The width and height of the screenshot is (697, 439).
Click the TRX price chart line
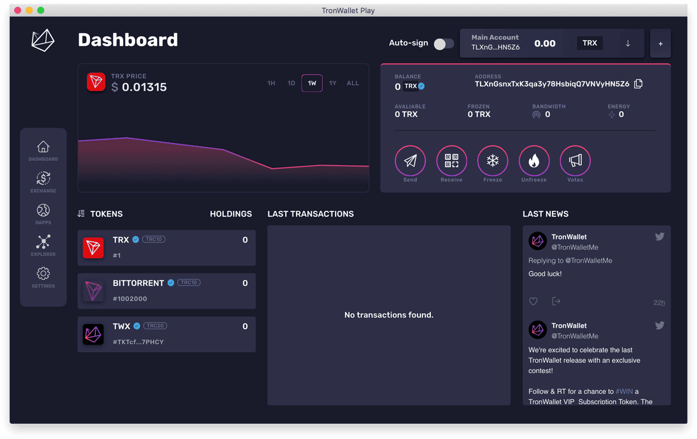pos(223,153)
